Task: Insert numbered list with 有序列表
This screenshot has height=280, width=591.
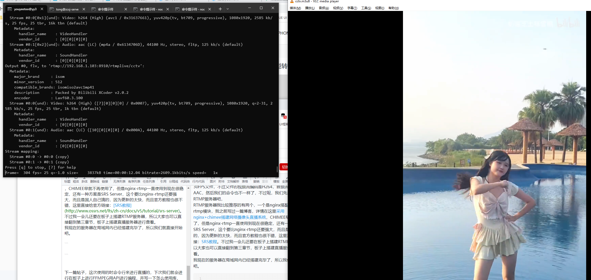Action: [x=134, y=180]
